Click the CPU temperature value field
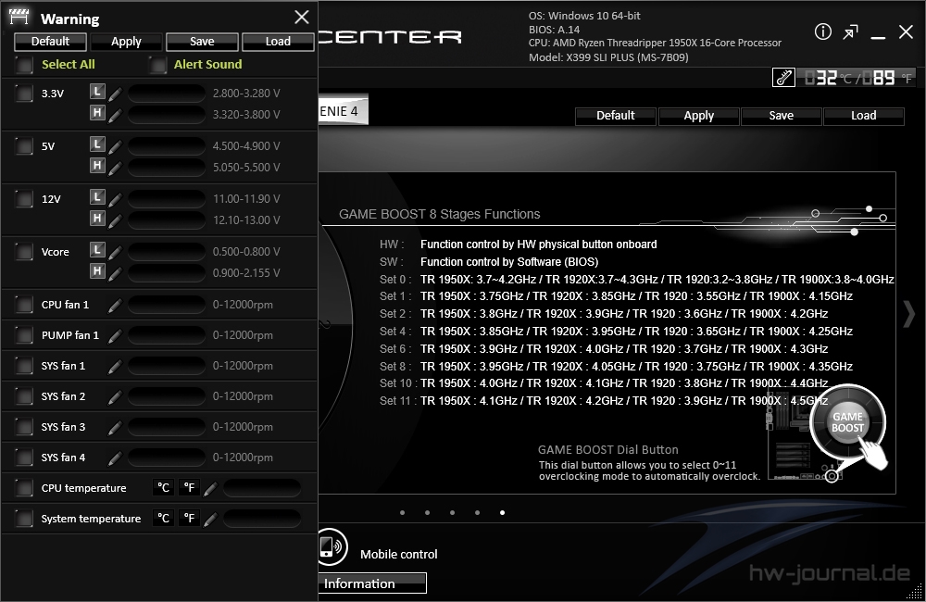Viewport: 926px width, 602px height. [x=262, y=488]
